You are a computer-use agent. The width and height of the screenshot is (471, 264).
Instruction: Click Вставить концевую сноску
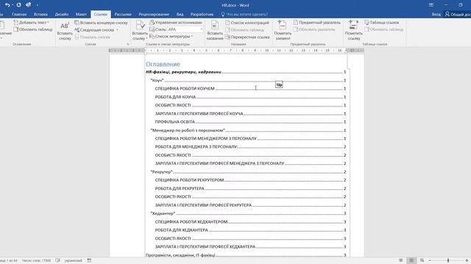pyautogui.click(x=102, y=23)
